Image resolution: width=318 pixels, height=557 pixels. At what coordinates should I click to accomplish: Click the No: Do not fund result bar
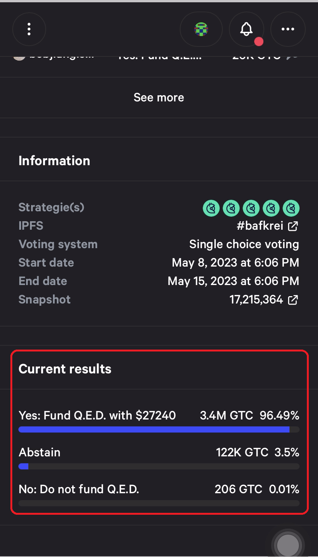(159, 503)
